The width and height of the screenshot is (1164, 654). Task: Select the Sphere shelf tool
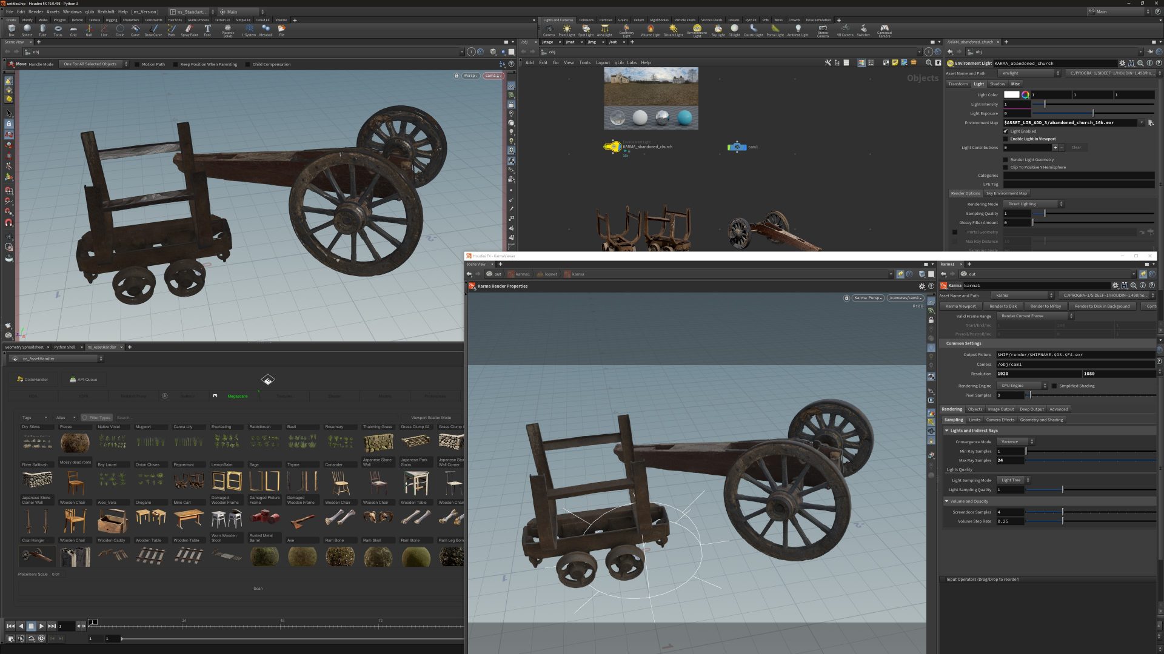coord(27,29)
